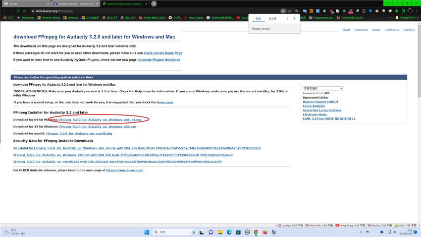Click the Google Drive extension icon

(344, 11)
